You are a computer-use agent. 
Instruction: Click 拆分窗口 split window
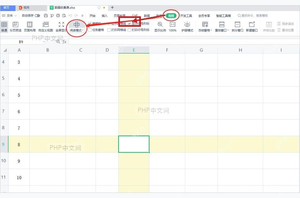tap(237, 27)
